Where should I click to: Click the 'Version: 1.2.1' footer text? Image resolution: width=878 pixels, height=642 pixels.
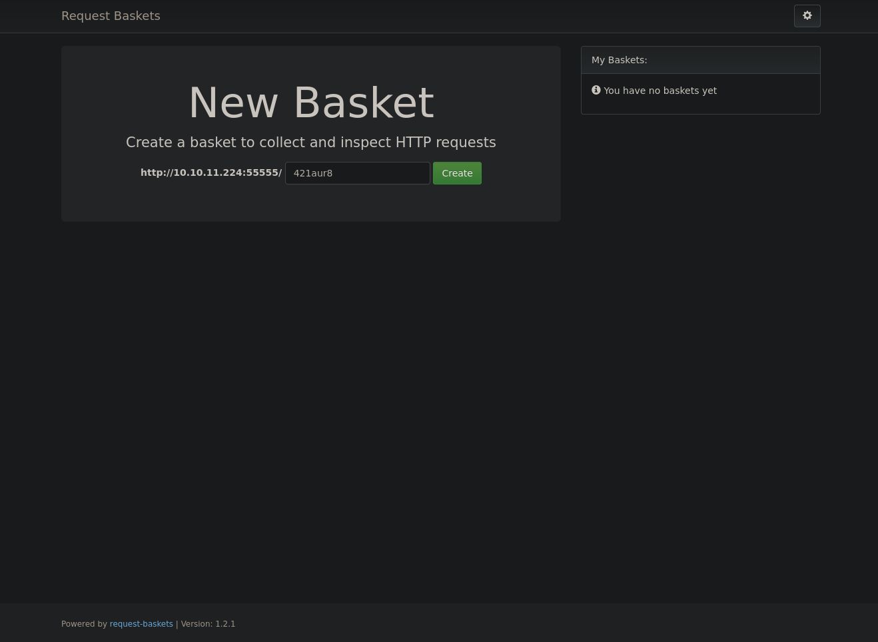(208, 624)
